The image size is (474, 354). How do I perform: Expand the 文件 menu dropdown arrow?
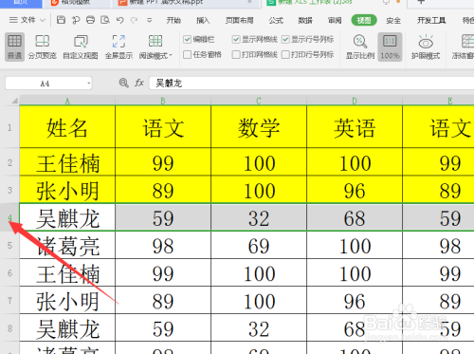[x=43, y=21]
